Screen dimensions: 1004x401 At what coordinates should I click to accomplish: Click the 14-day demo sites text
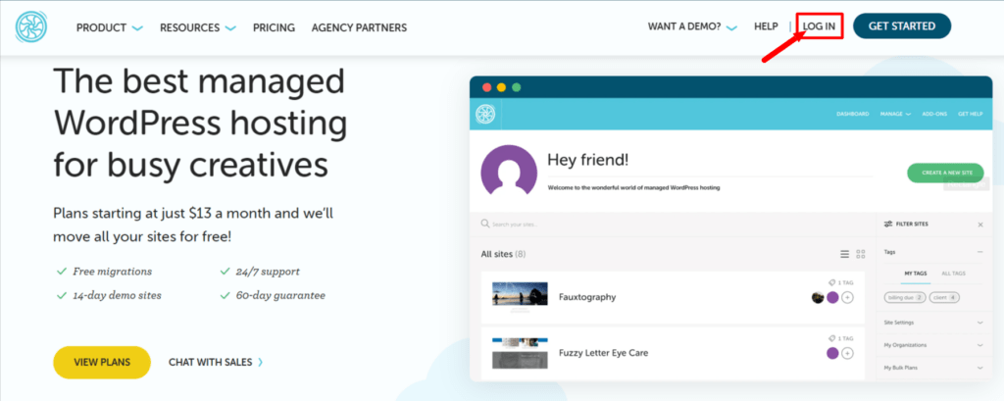[118, 296]
